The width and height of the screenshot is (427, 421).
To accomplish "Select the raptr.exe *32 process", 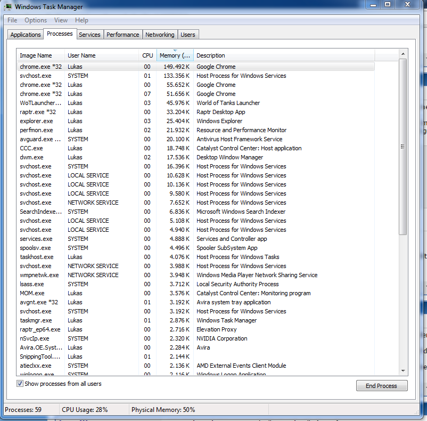I will (x=196, y=112).
